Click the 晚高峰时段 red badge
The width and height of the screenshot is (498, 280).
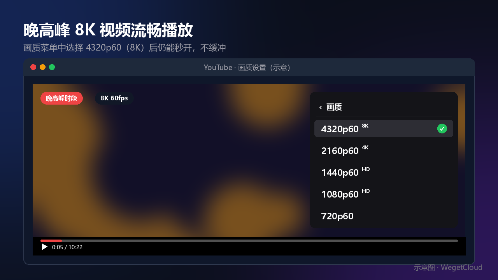[x=61, y=98]
